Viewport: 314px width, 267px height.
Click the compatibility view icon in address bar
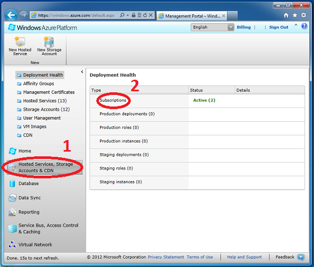point(139,15)
